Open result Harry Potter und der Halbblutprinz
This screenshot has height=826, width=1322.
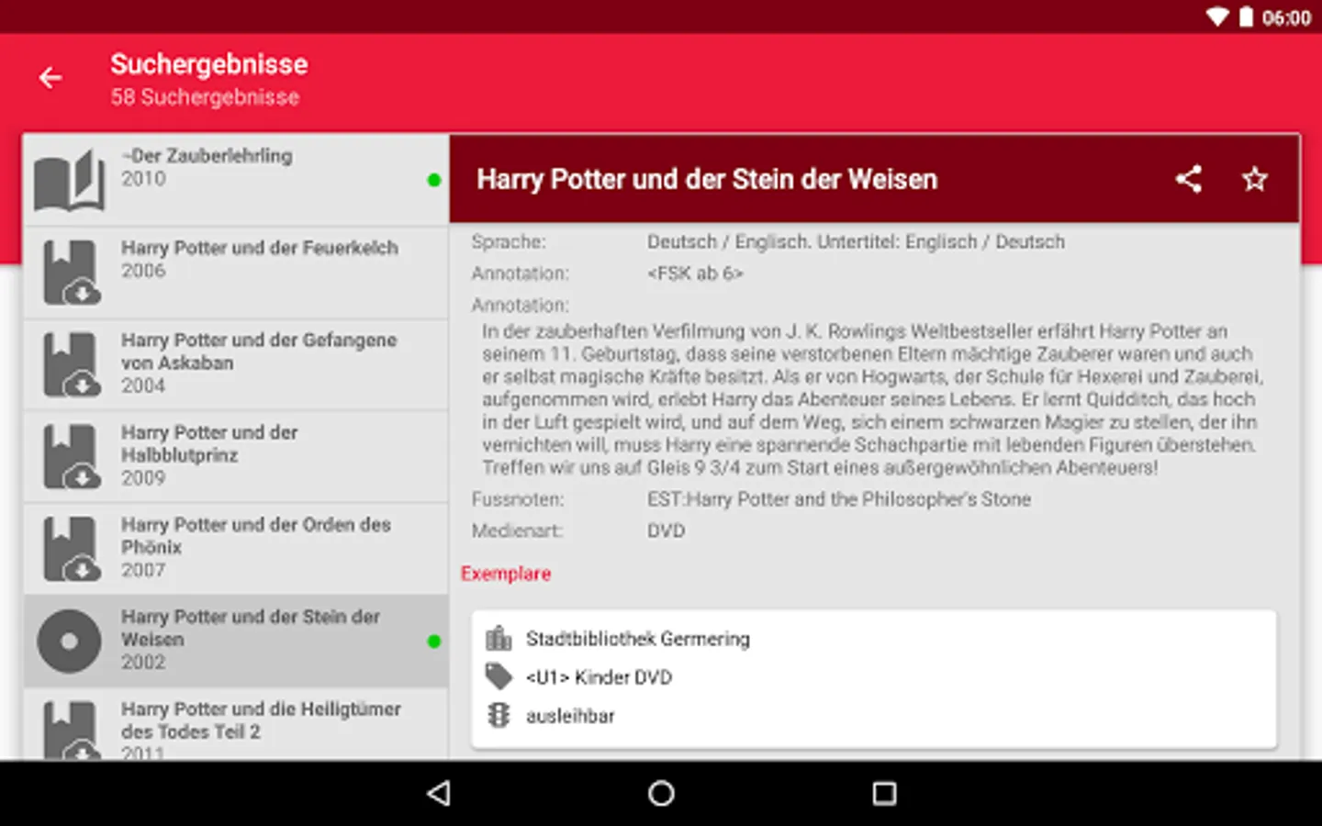point(236,456)
